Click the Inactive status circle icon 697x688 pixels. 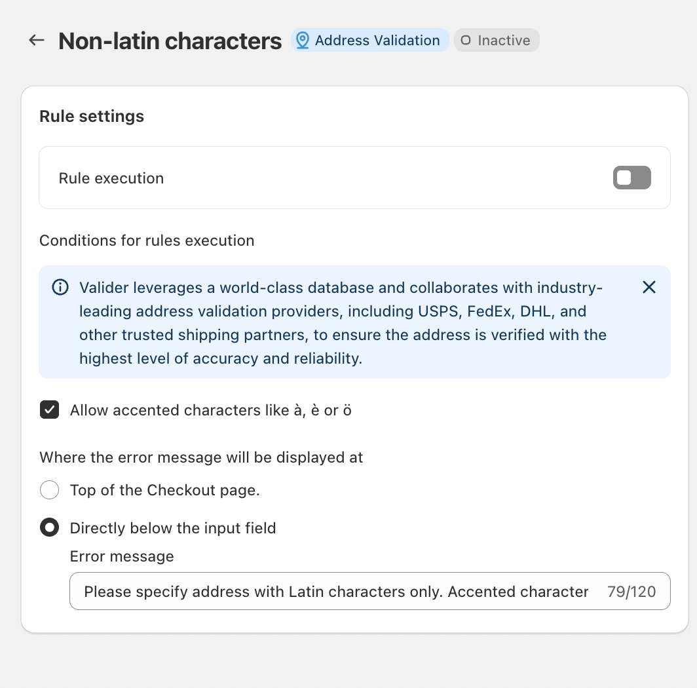tap(466, 41)
